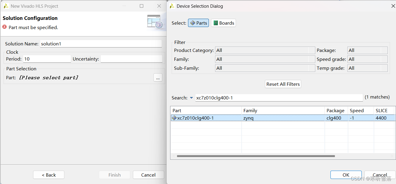Click the [Please select part] text
Screen dimensions: 396x184
click(49, 77)
